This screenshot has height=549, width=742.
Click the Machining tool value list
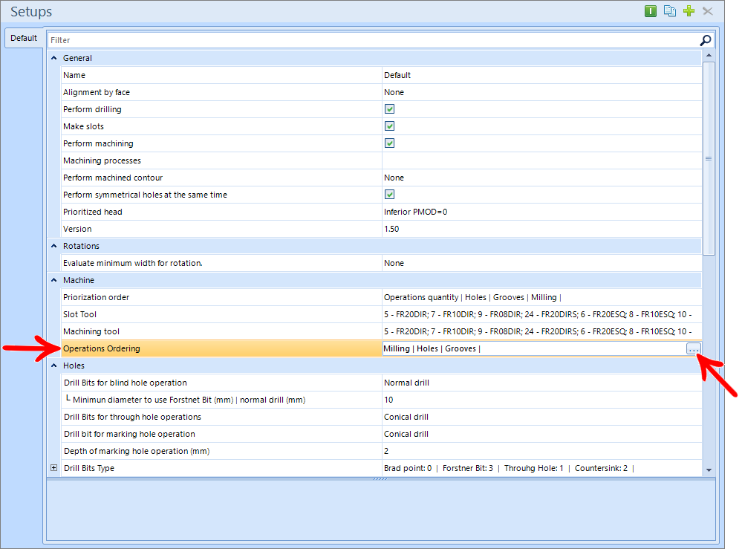tap(538, 331)
